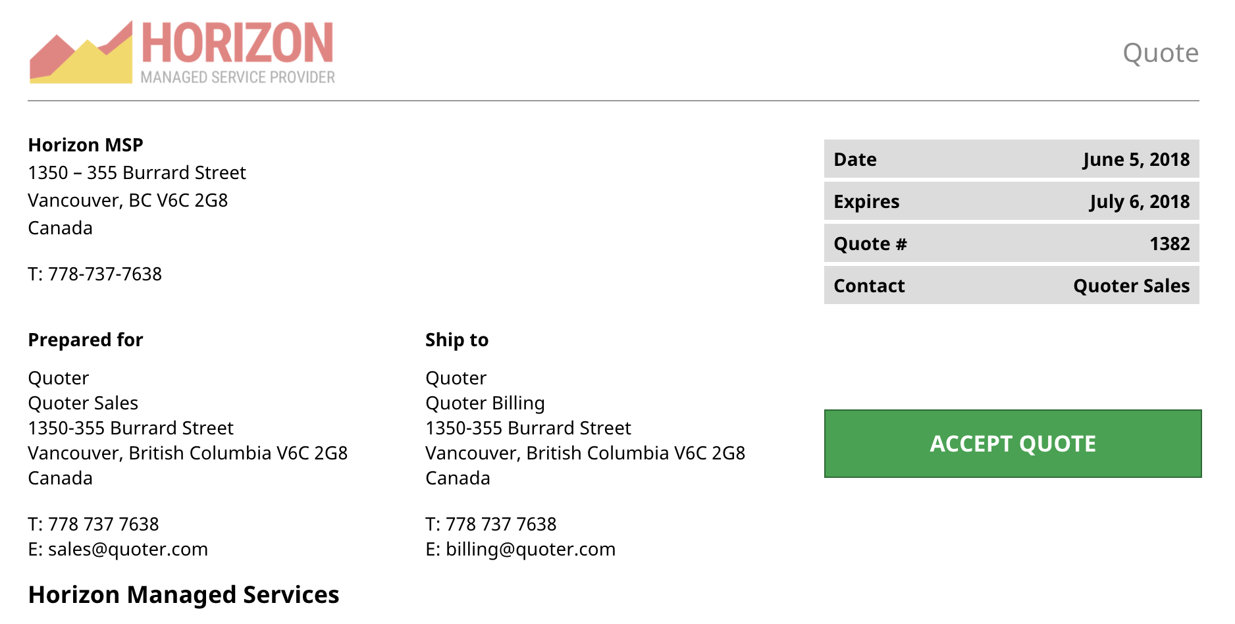This screenshot has width=1235, height=624.
Task: Click the Horizon MSP company name
Action: [86, 145]
